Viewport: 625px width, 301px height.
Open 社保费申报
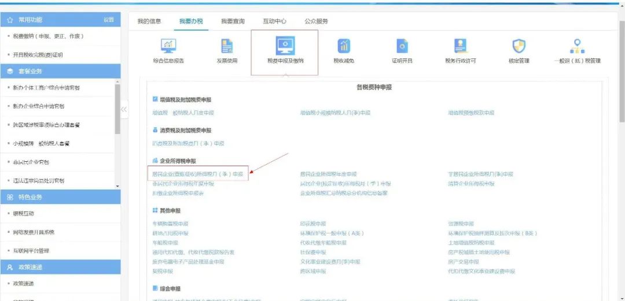point(313,252)
